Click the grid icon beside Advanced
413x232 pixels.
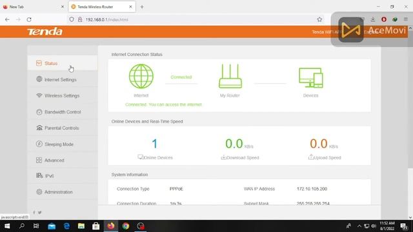coord(39,160)
